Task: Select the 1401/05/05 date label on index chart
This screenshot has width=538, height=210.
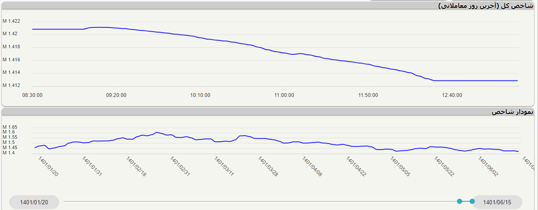Action: tap(400, 167)
